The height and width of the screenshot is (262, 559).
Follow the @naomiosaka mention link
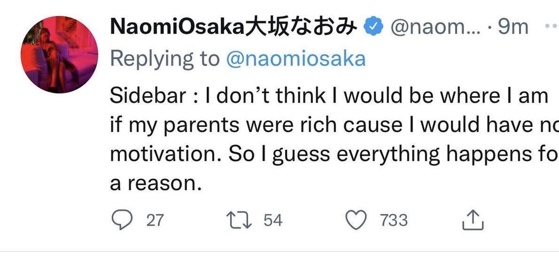(x=296, y=58)
